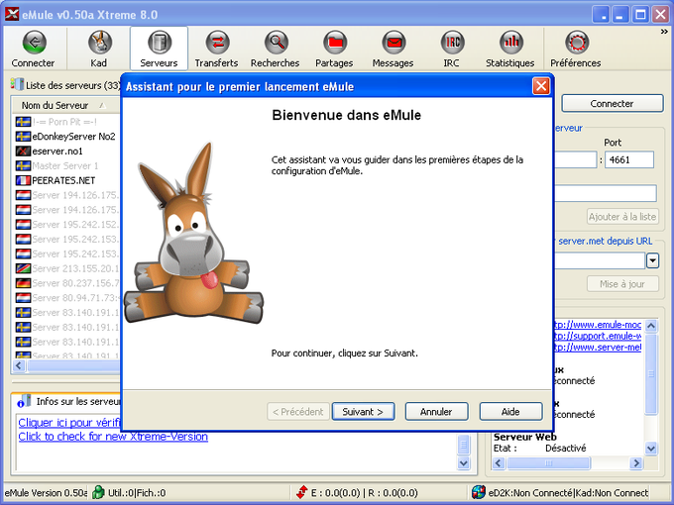The width and height of the screenshot is (674, 505).
Task: Open the Partages shared files view
Action: pos(334,49)
